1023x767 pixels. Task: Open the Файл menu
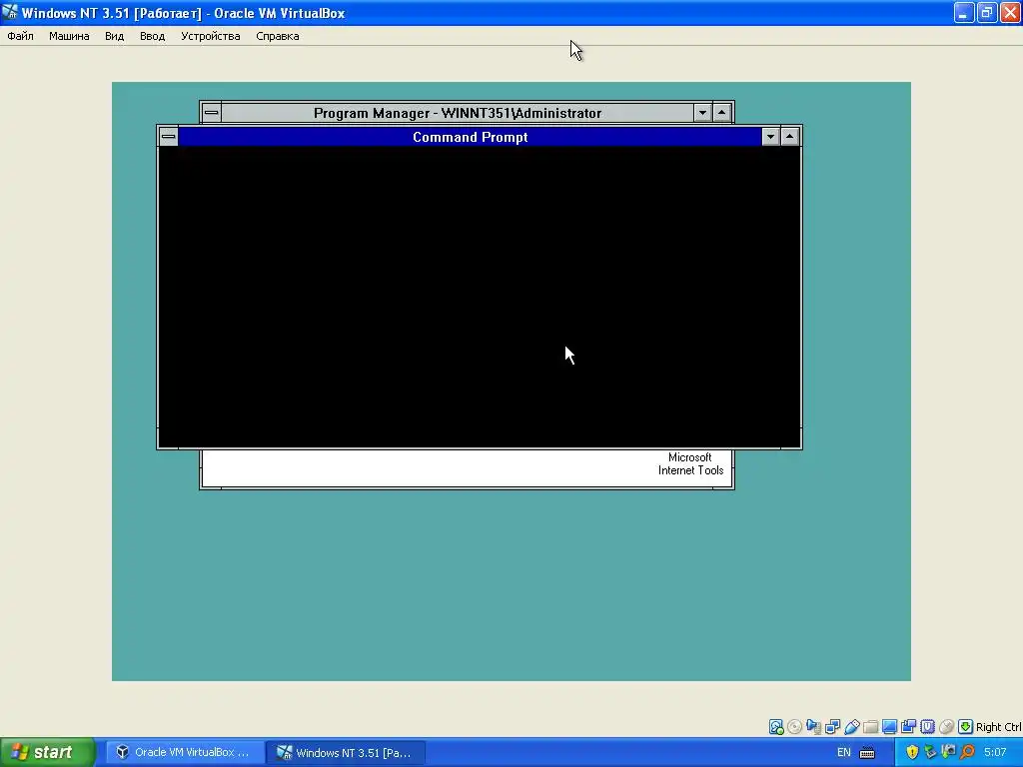(20, 36)
